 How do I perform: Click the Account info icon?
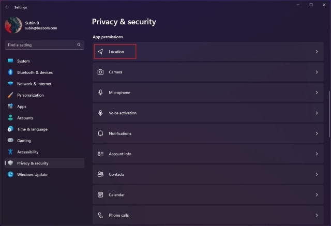pos(100,154)
